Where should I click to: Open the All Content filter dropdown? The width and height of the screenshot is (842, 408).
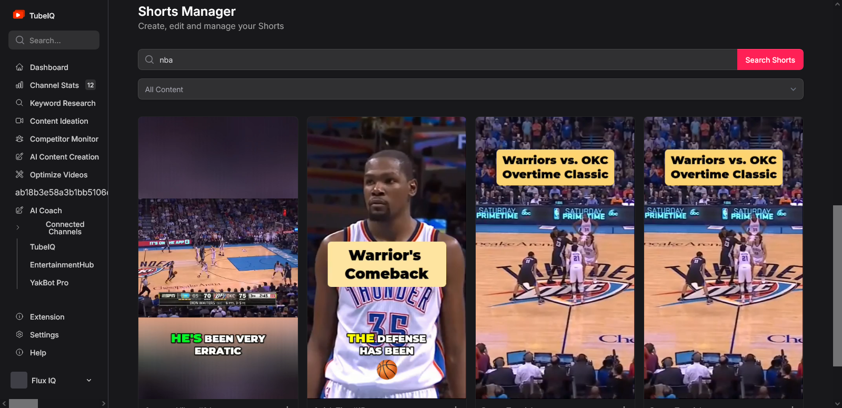click(470, 89)
